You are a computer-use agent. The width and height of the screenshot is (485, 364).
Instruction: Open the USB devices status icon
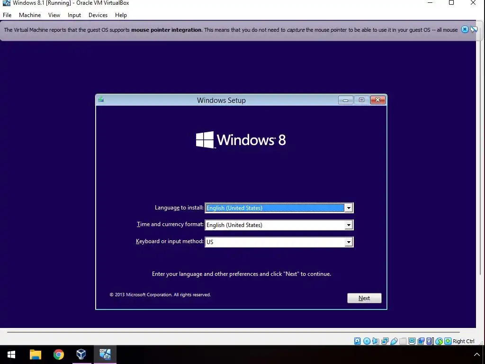[x=394, y=341]
